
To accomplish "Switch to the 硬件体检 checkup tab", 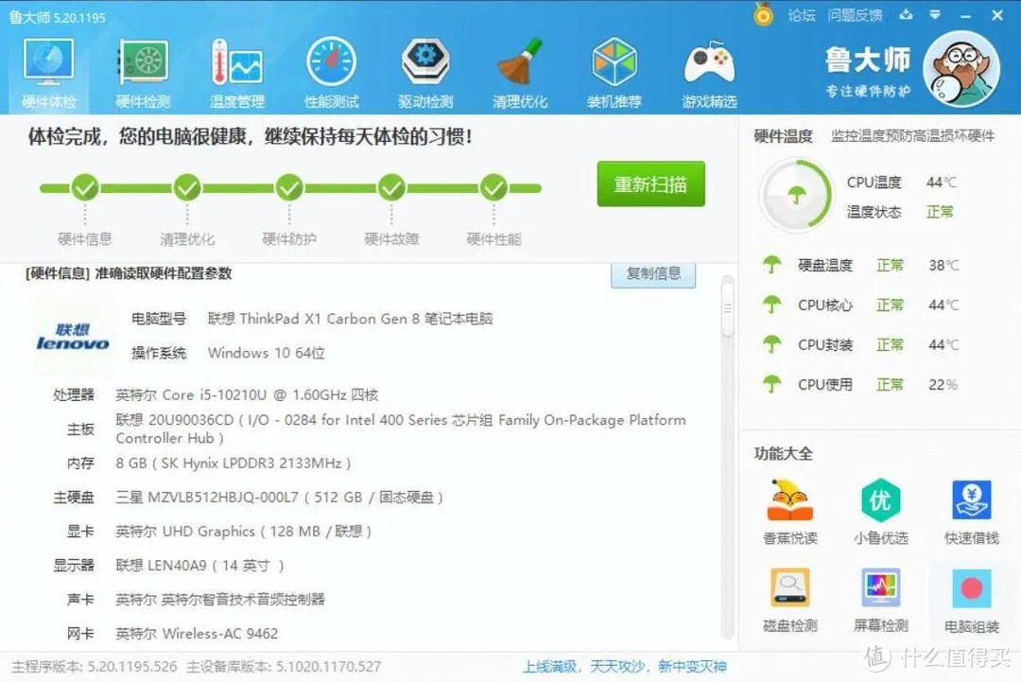I will click(x=47, y=66).
